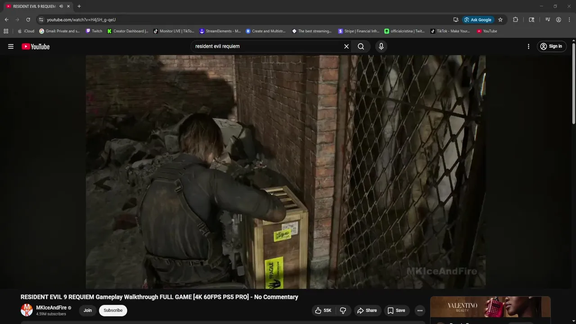This screenshot has width=576, height=324.
Task: Dislike the video with thumbs down
Action: click(x=343, y=310)
